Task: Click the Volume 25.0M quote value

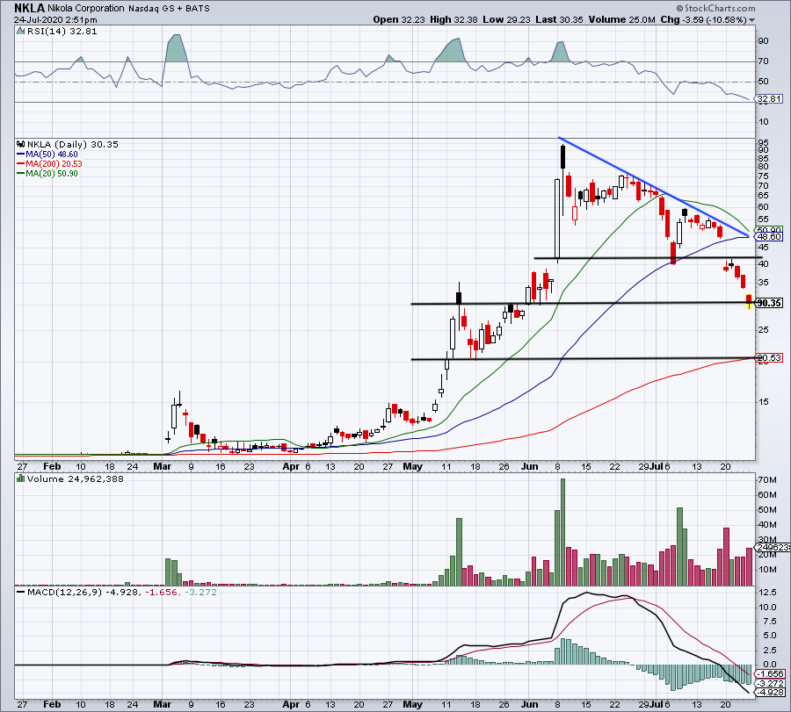Action: click(621, 19)
